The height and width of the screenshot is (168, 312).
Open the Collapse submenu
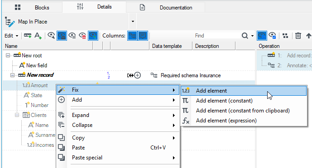point(118,125)
